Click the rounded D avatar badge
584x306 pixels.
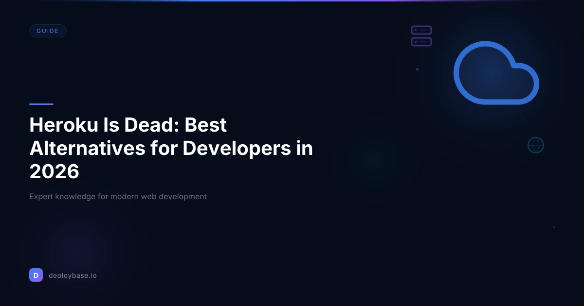tap(36, 275)
